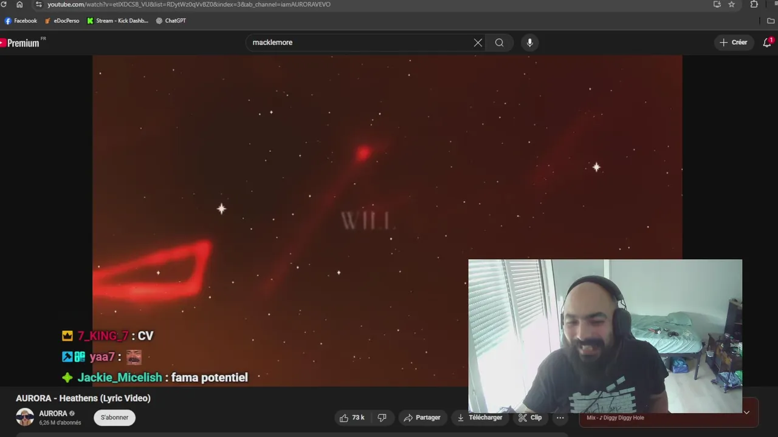The image size is (778, 437).
Task: Open more actions three-dot menu
Action: tap(560, 418)
